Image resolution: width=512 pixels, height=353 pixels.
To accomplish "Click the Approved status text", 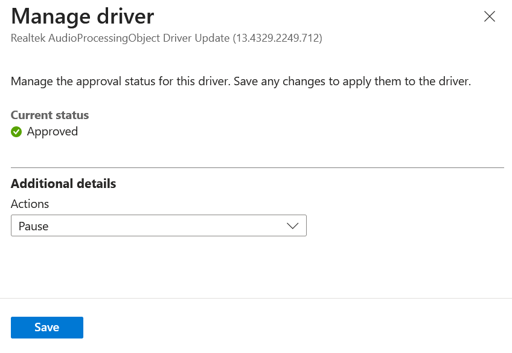I will coord(53,132).
